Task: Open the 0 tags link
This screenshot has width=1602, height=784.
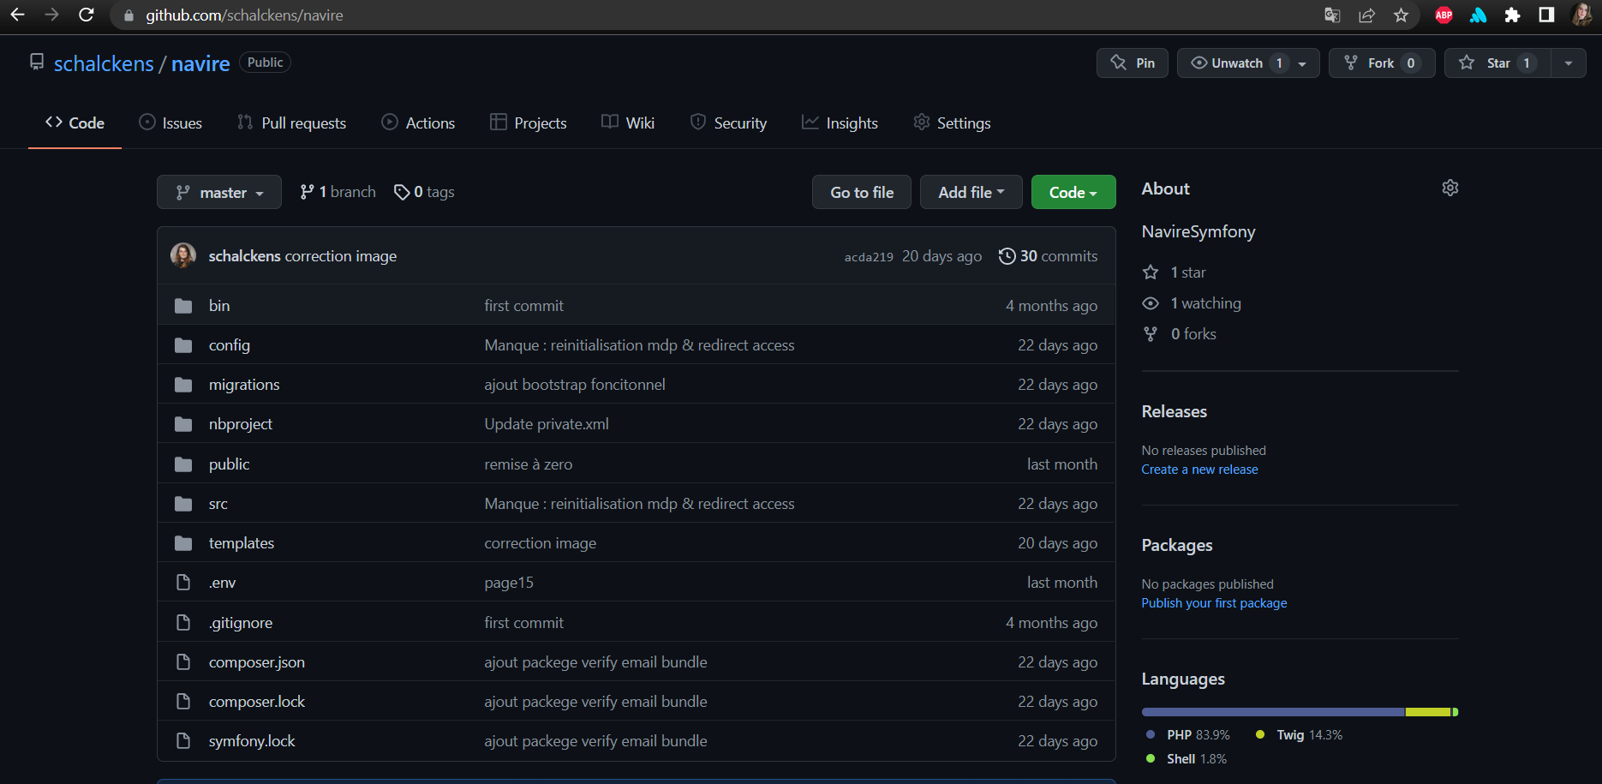Action: [424, 192]
